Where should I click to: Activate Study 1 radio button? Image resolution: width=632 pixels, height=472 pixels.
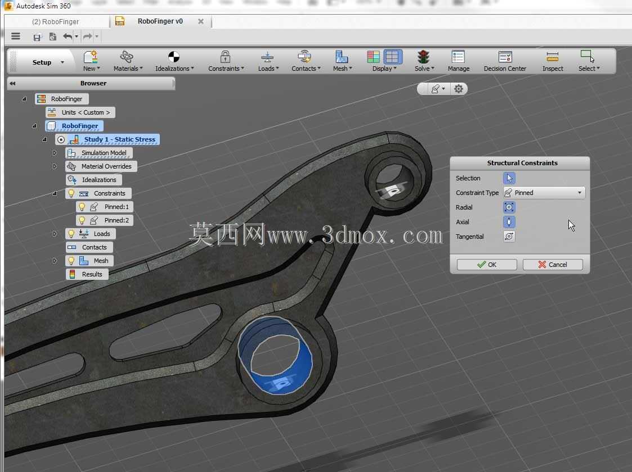pyautogui.click(x=61, y=139)
